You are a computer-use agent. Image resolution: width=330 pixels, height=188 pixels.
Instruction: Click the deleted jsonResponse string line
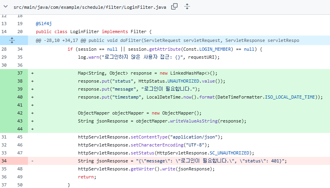182,161
